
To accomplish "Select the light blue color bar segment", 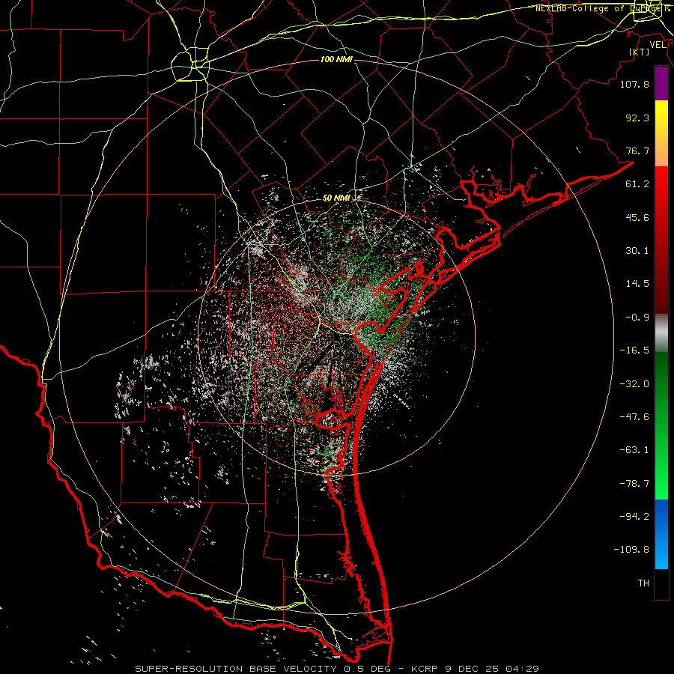I will [661, 551].
